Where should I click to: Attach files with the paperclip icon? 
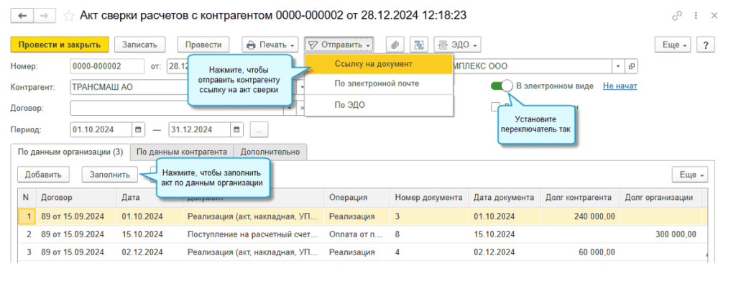click(x=395, y=45)
